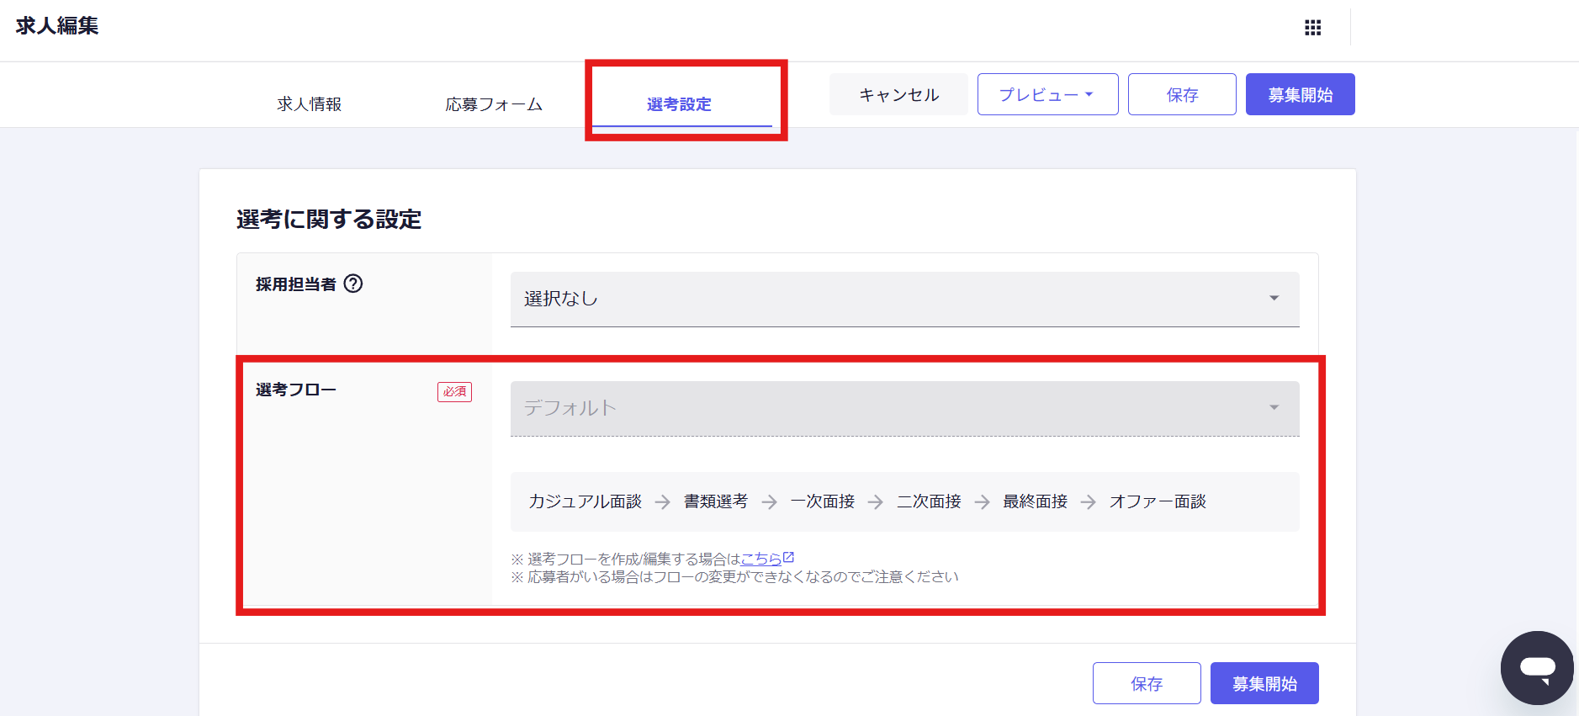Open the 採用担当者 選択なし dropdown
The image size is (1579, 716).
[904, 299]
